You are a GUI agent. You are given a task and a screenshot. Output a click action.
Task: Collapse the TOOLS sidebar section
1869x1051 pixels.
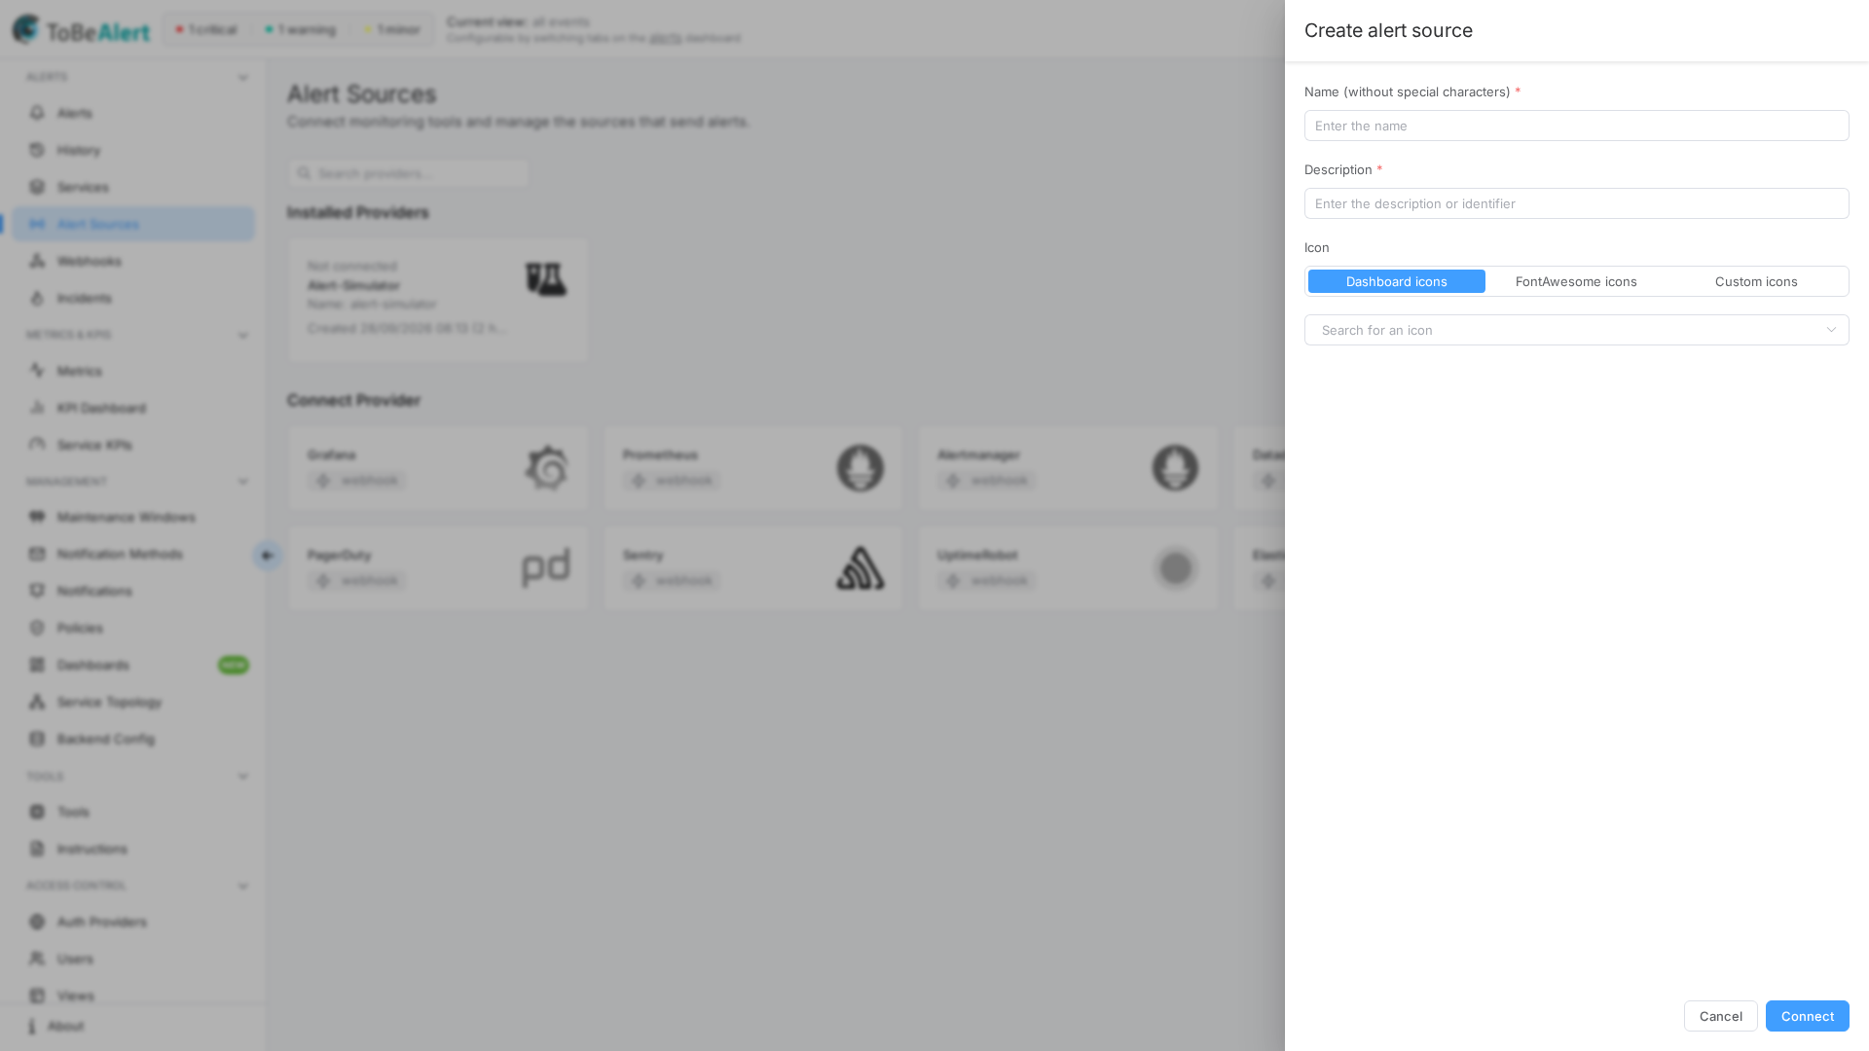tap(243, 777)
